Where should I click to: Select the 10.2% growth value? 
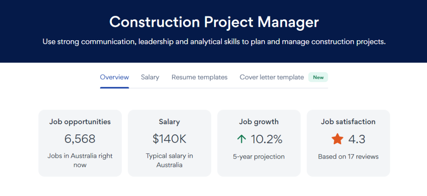266,139
